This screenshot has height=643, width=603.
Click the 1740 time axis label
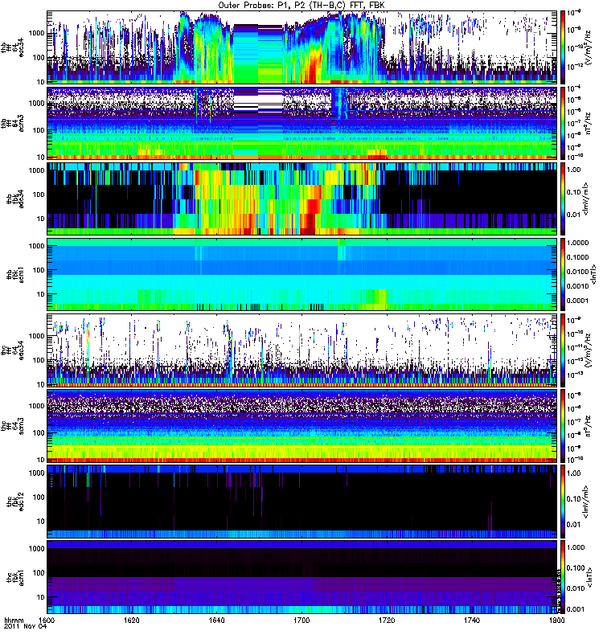click(x=472, y=620)
